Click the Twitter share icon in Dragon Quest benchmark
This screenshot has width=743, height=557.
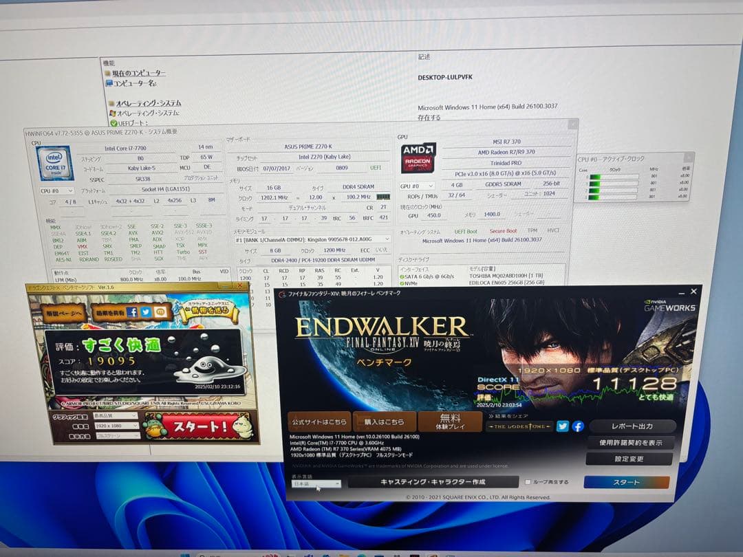[x=145, y=312]
